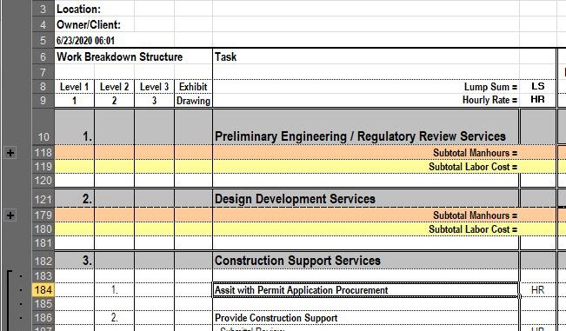Viewport: 566px width, 331px height.
Task: Click row header 121
Action: coord(43,199)
